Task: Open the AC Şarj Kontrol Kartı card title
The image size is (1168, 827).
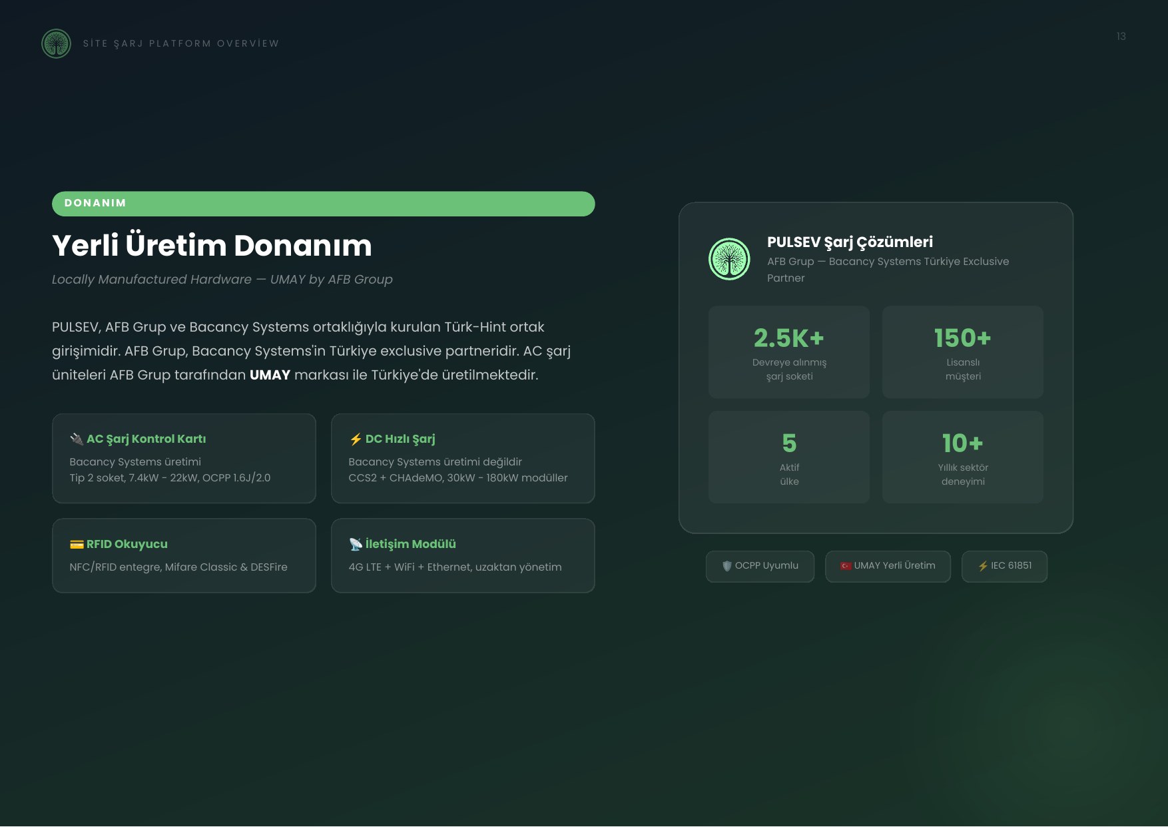Action: pyautogui.click(x=146, y=439)
